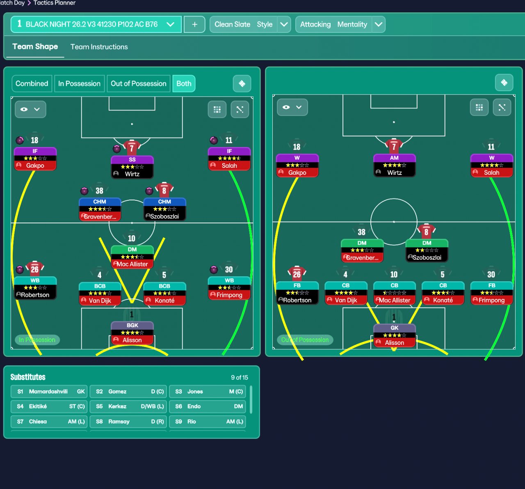Click Wirtz's number 7 shirt above the AM card
525x489 pixels.
click(394, 146)
